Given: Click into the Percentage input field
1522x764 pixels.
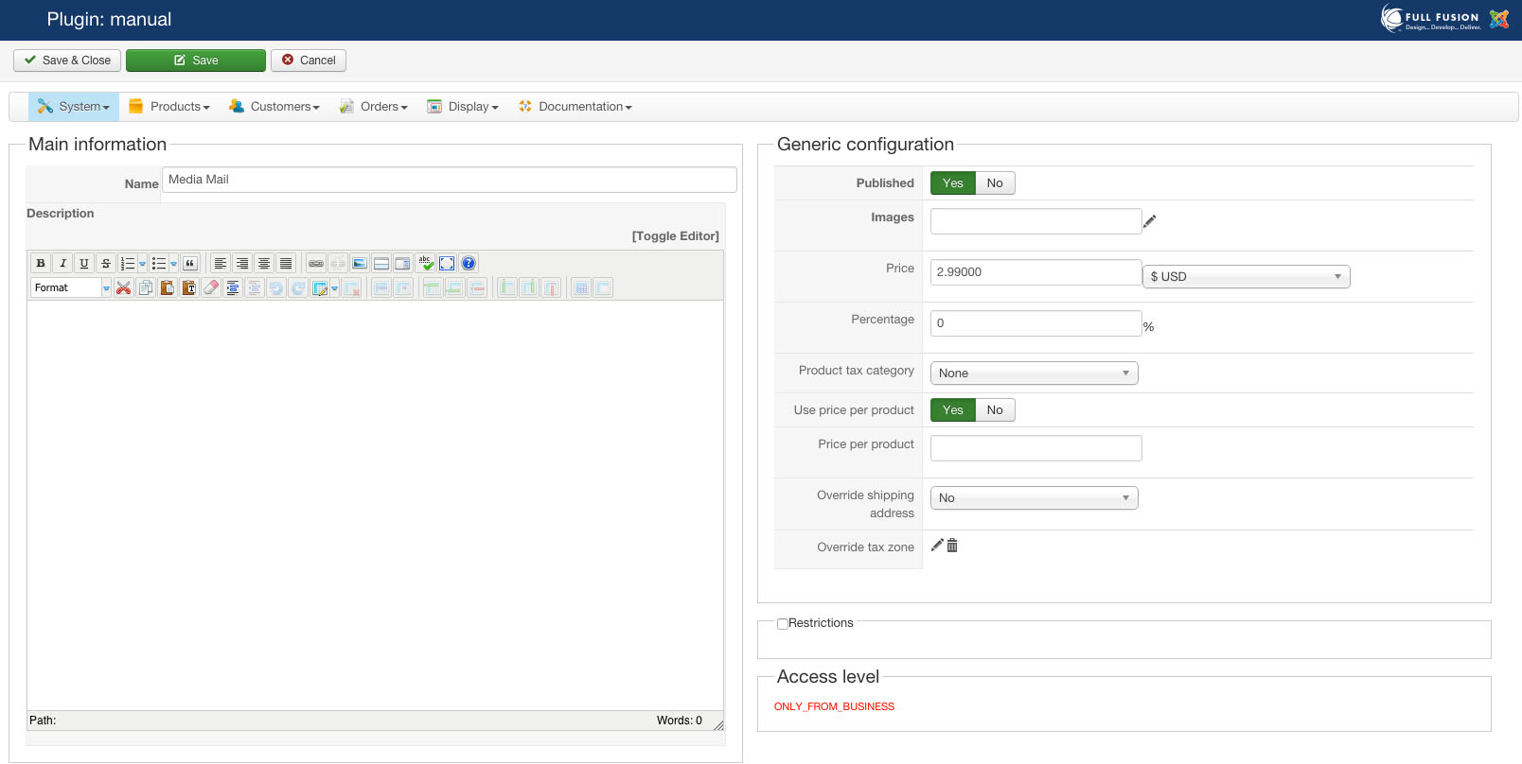Looking at the screenshot, I should tap(1036, 323).
